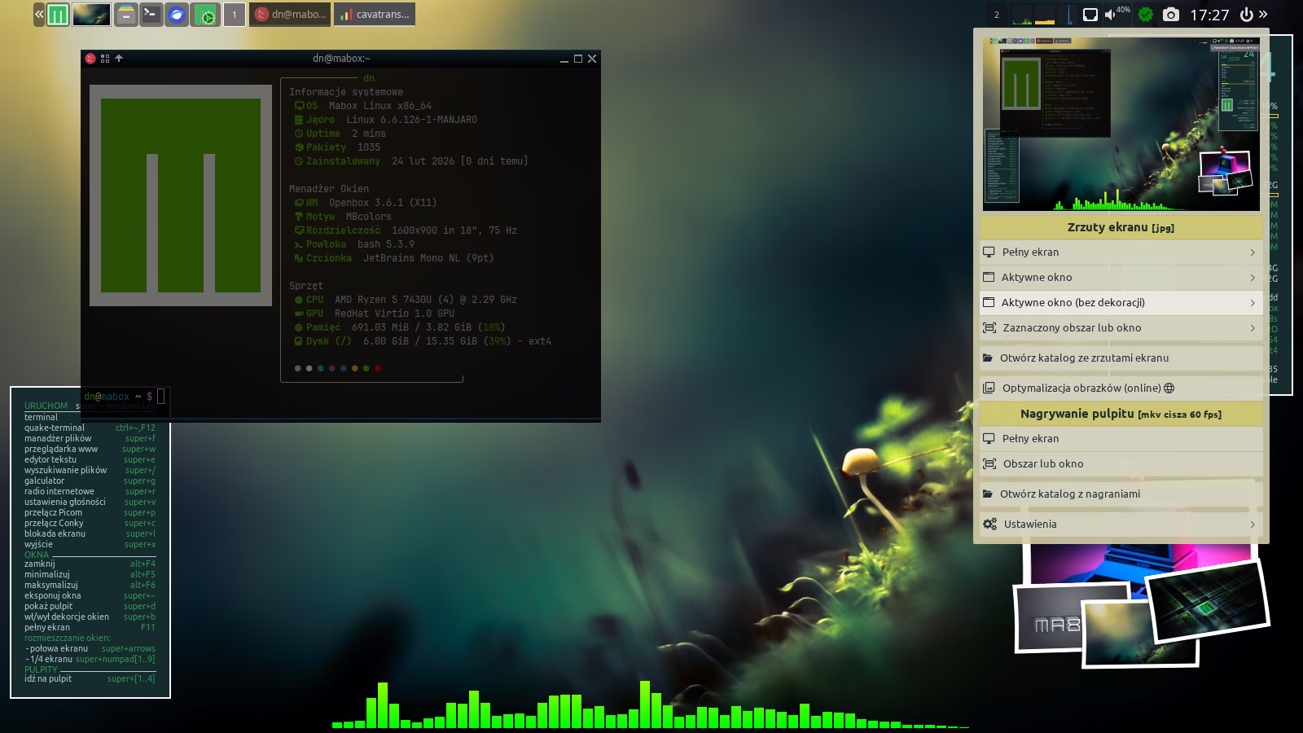
Task: Open the Mabox main menu icon
Action: click(x=57, y=15)
